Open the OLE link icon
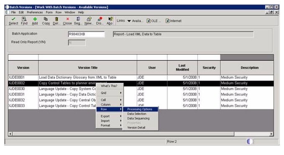This screenshot has width=284, height=155. click(x=148, y=21)
